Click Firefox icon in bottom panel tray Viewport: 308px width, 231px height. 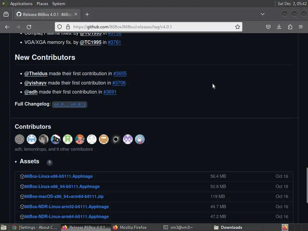coord(285,227)
